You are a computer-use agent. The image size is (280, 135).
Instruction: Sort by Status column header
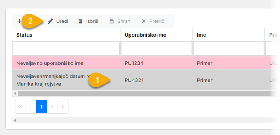point(24,35)
